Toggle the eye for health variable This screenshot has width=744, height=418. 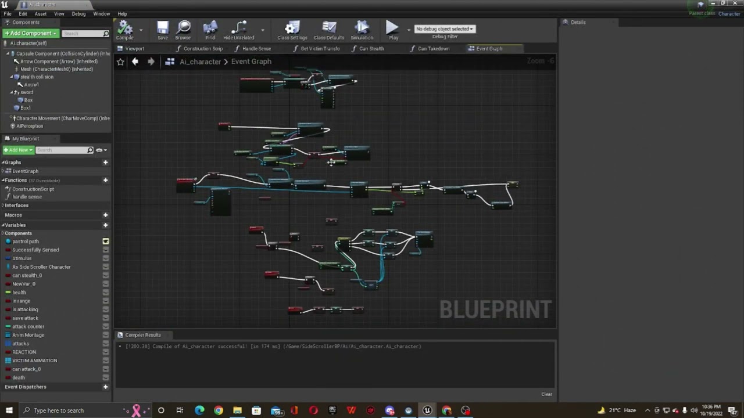106,293
